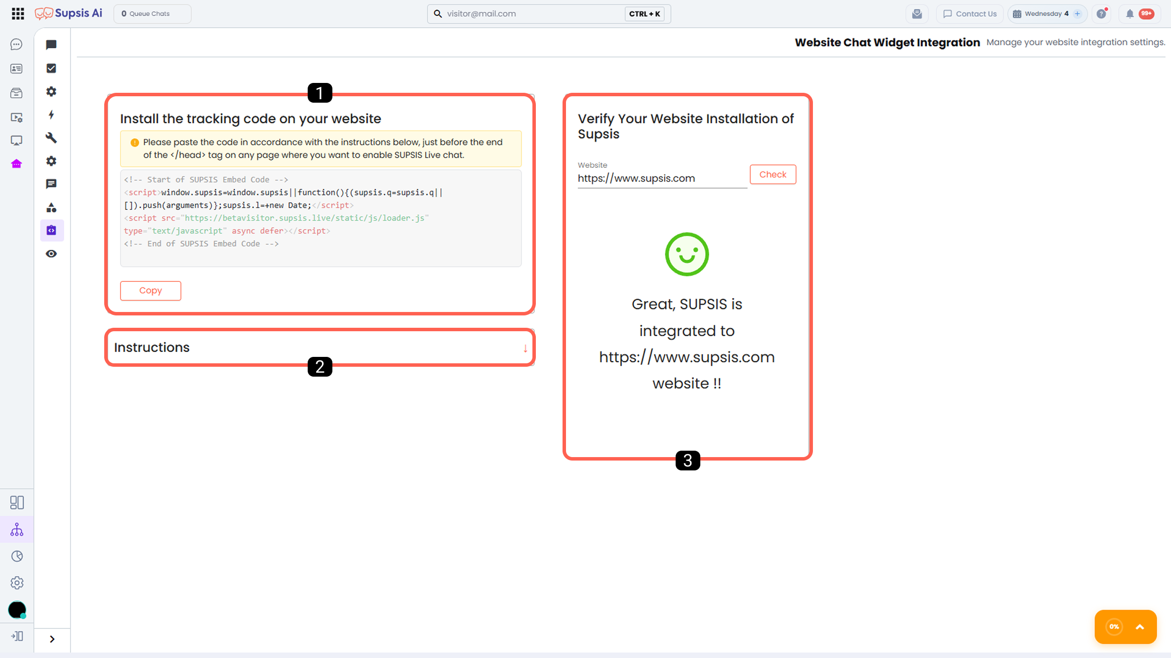Click the Check button
The height and width of the screenshot is (658, 1171).
point(773,174)
